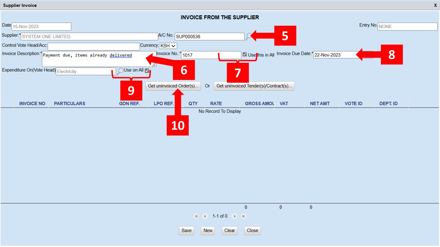Go to previous page of records
The height and width of the screenshot is (247, 440).
[205, 216]
